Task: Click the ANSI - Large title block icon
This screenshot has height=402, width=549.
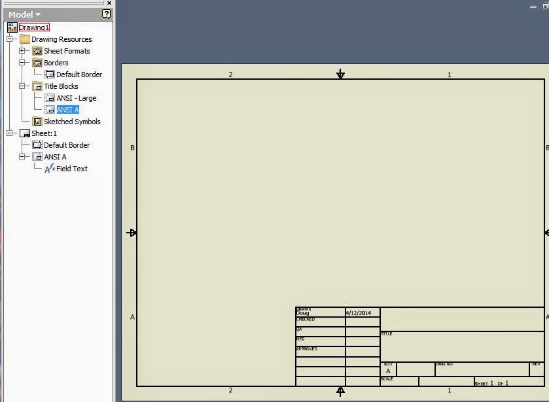Action: tap(50, 98)
